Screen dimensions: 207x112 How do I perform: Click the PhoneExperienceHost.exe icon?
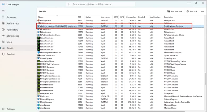(38, 53)
